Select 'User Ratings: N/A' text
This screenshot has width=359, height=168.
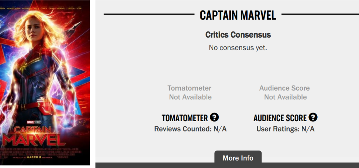click(285, 129)
